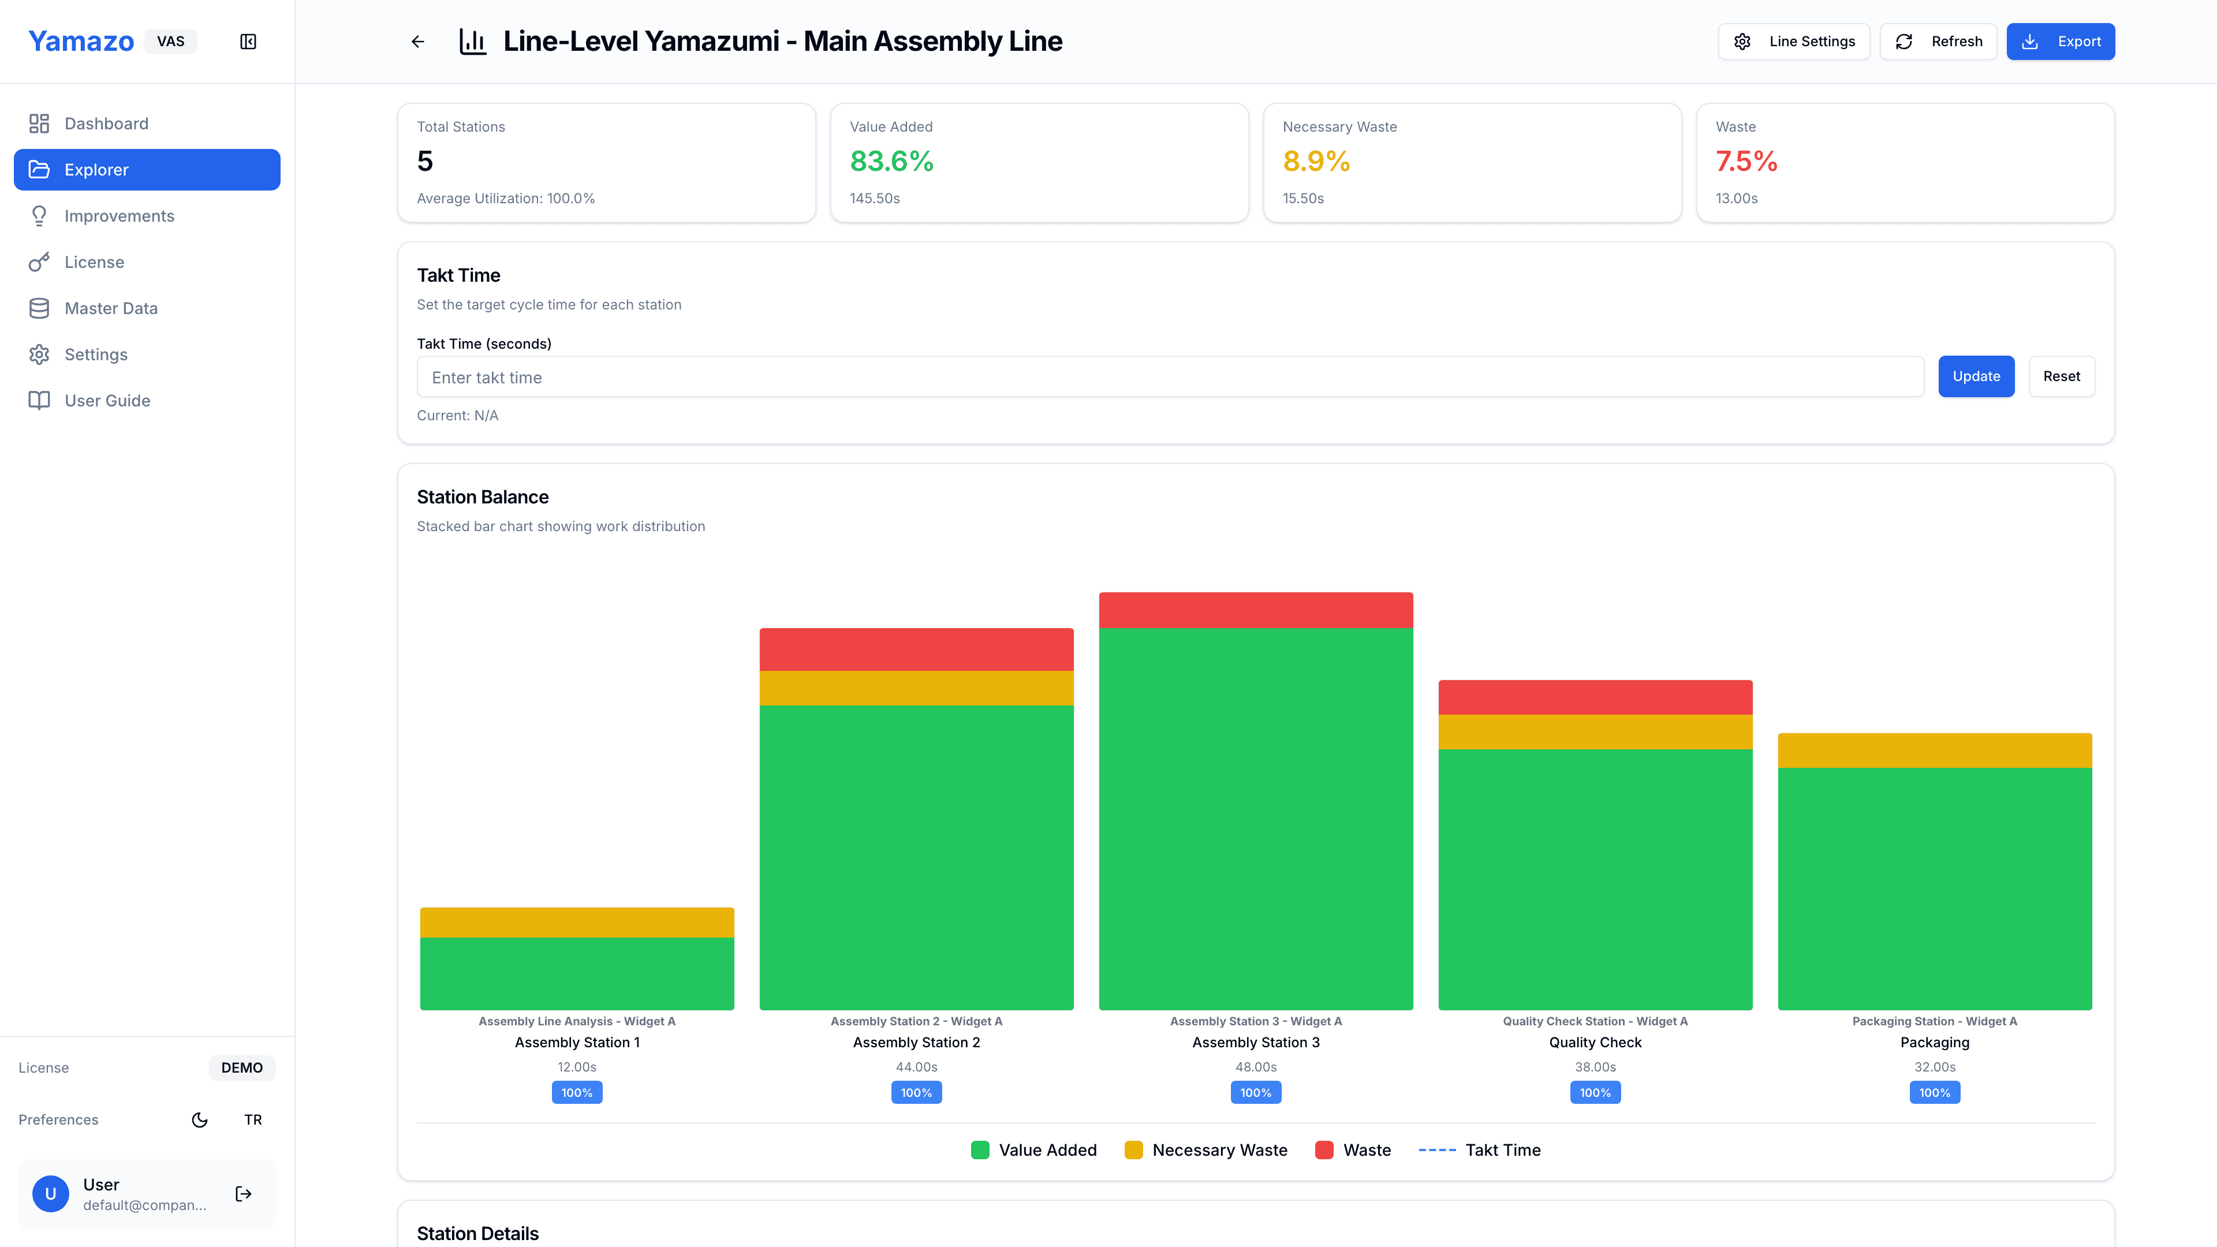Collapse the sidebar panel icon

tap(248, 42)
